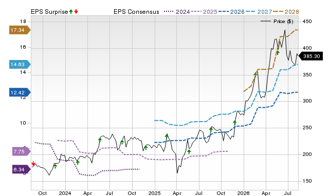Screen dimensions: 329x196
Task: Select the green surprise arrow before January 2026
Action: click(x=235, y=123)
